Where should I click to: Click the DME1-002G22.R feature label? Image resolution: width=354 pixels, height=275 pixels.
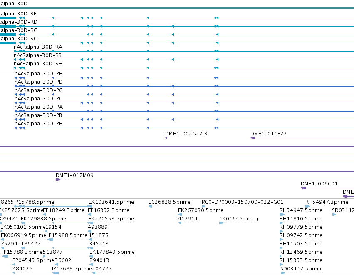pos(186,134)
